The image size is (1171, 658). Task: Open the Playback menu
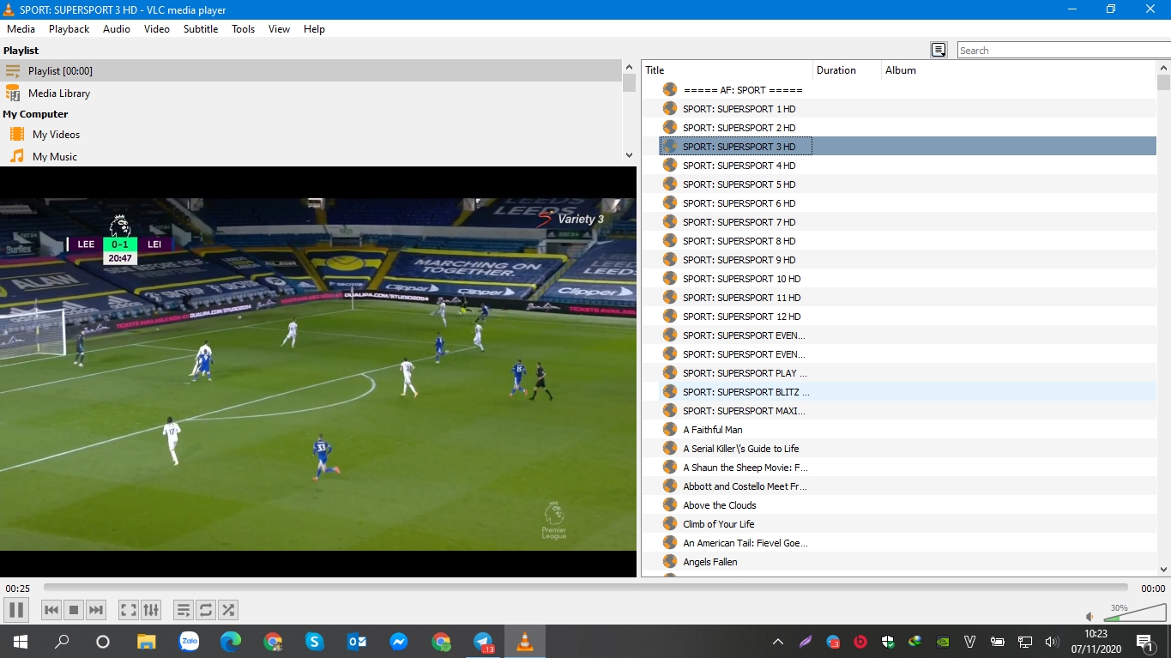click(x=69, y=28)
